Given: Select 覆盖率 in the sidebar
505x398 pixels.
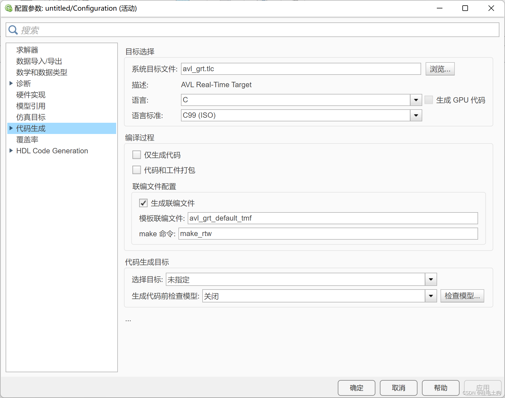Looking at the screenshot, I should (x=27, y=140).
